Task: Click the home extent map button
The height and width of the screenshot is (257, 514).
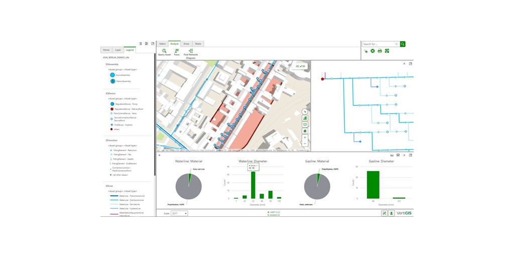Action: pyautogui.click(x=305, y=131)
